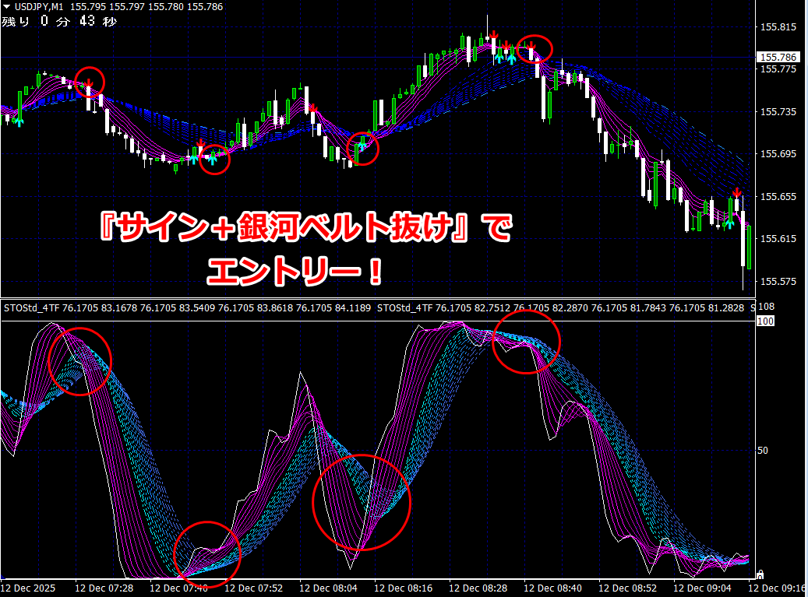This screenshot has height=597, width=808.
Task: Open the USDJPY,M1 chart dropdown triangle
Action: (7, 6)
